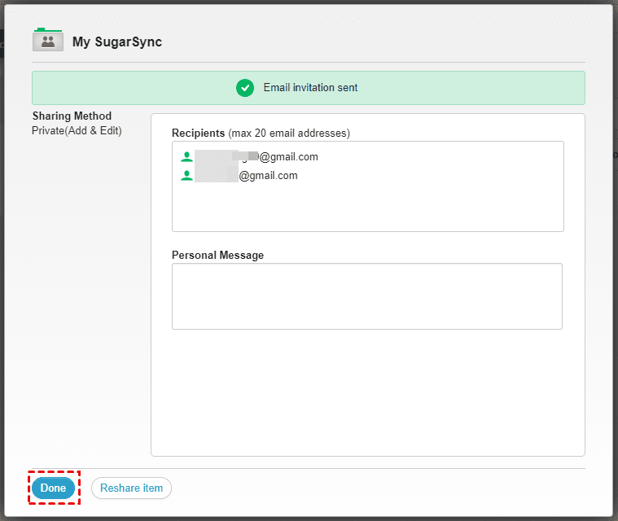Click the second recipient's green person icon
The width and height of the screenshot is (618, 521).
click(x=186, y=175)
